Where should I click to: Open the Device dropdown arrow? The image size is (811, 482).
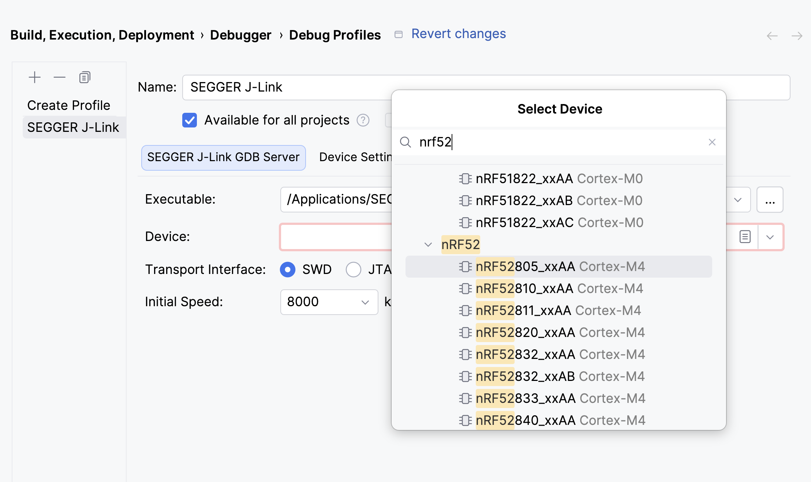[770, 237]
